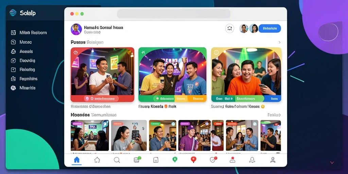
Task: Open search with the magnifier icon
Action: [117, 160]
